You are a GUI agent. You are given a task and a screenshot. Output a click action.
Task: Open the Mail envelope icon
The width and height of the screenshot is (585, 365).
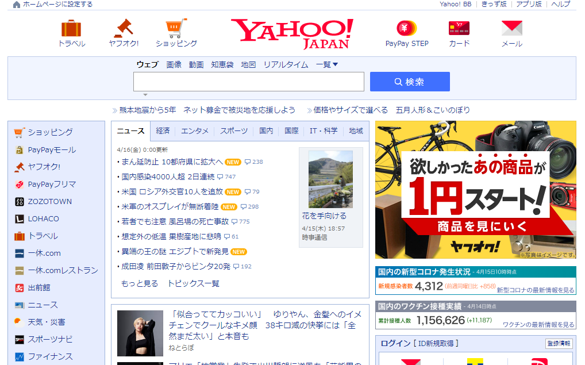[511, 28]
